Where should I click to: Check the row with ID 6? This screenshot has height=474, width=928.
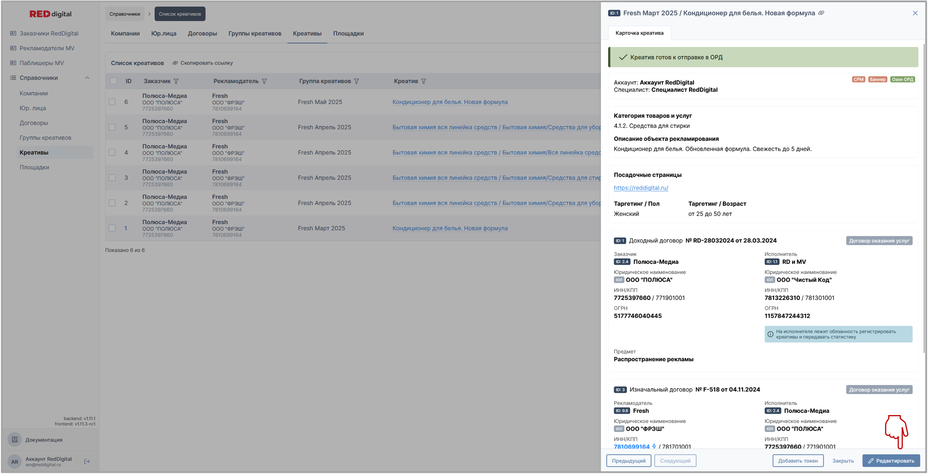(112, 102)
